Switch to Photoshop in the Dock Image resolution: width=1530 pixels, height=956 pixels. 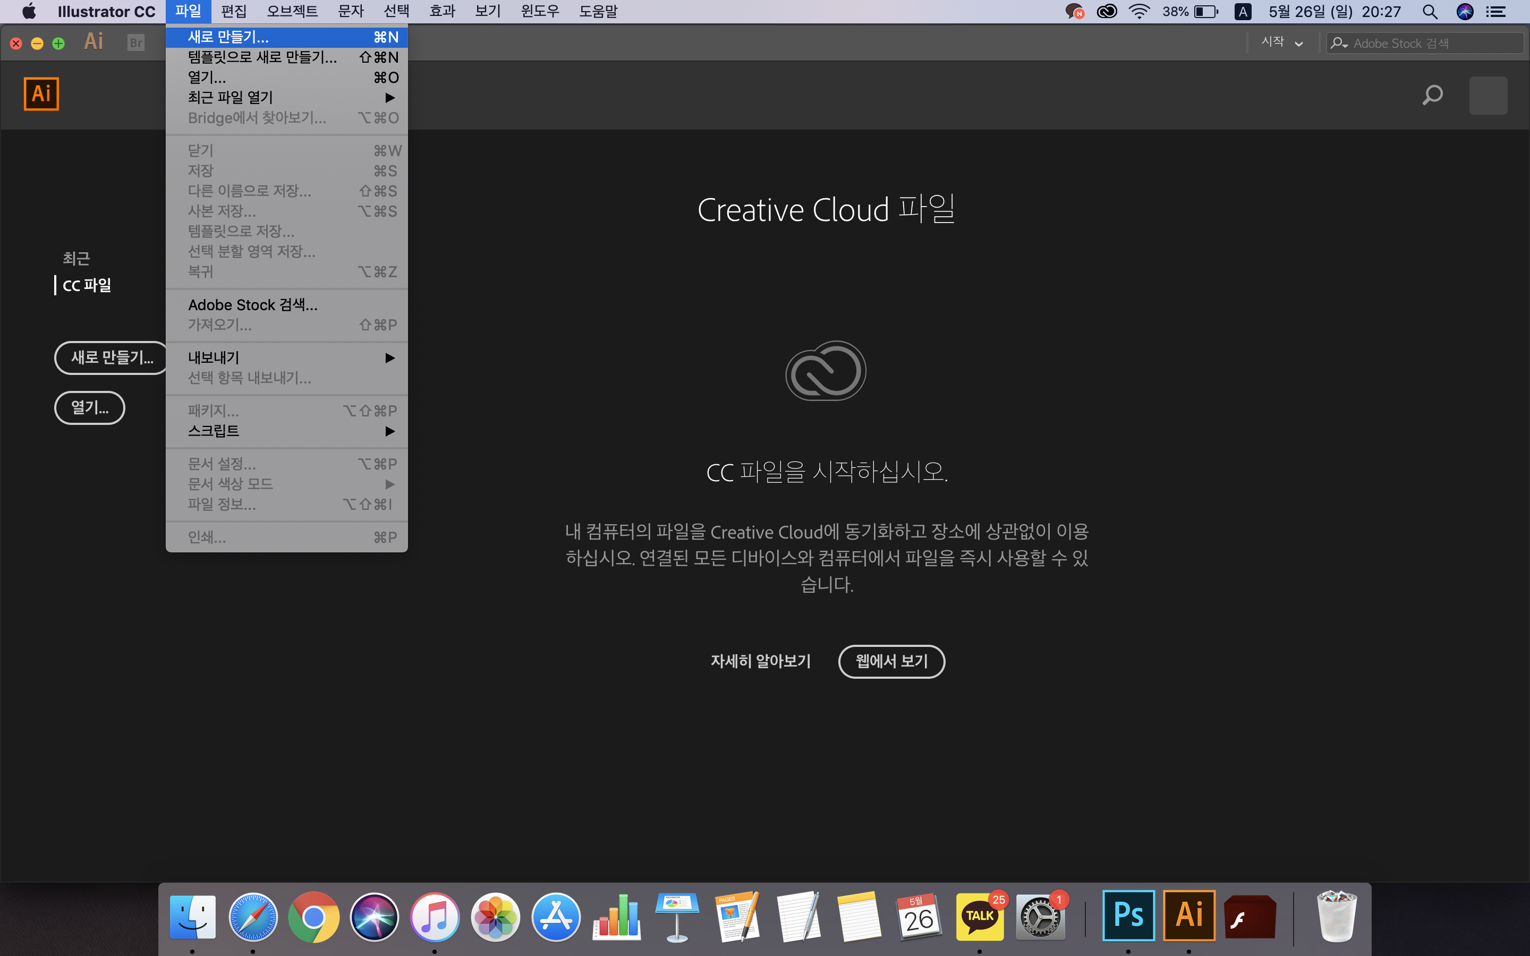point(1128,915)
